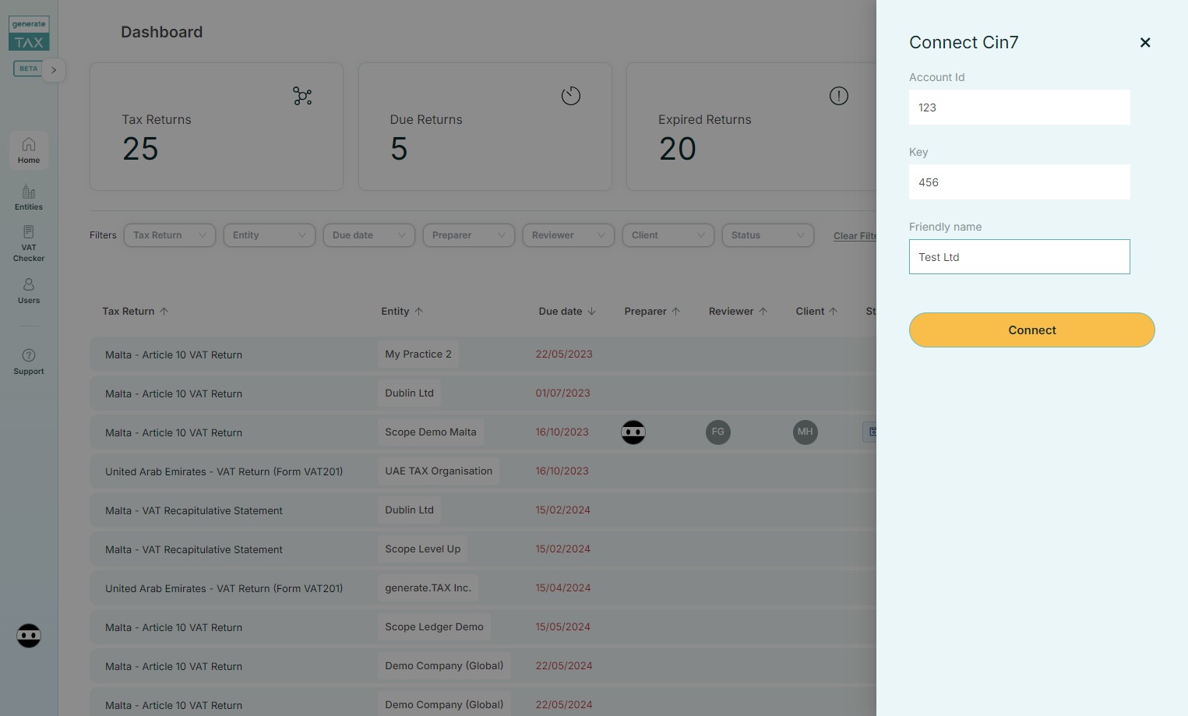Open the Status filter dropdown
Screen dimensions: 1188x716
[768, 235]
